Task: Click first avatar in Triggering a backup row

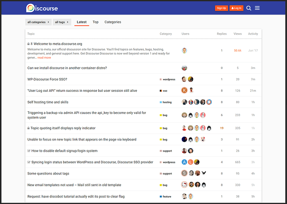Action: (x=184, y=115)
